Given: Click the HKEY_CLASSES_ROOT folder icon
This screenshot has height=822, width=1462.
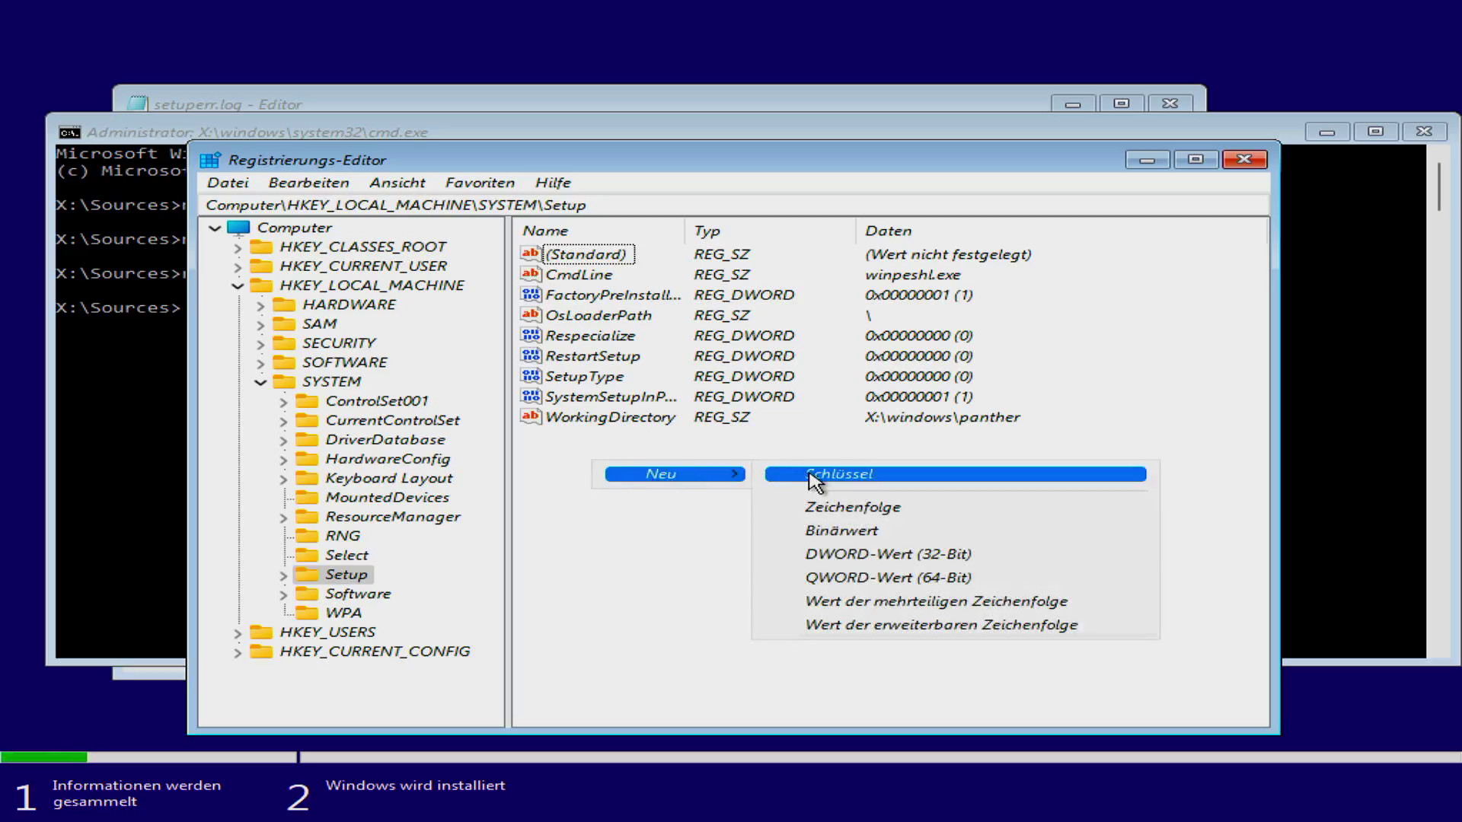Looking at the screenshot, I should click(x=261, y=247).
